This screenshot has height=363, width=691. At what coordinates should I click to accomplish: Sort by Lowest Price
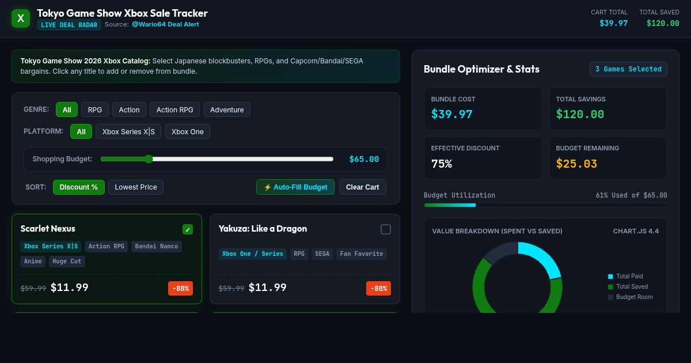pos(136,187)
